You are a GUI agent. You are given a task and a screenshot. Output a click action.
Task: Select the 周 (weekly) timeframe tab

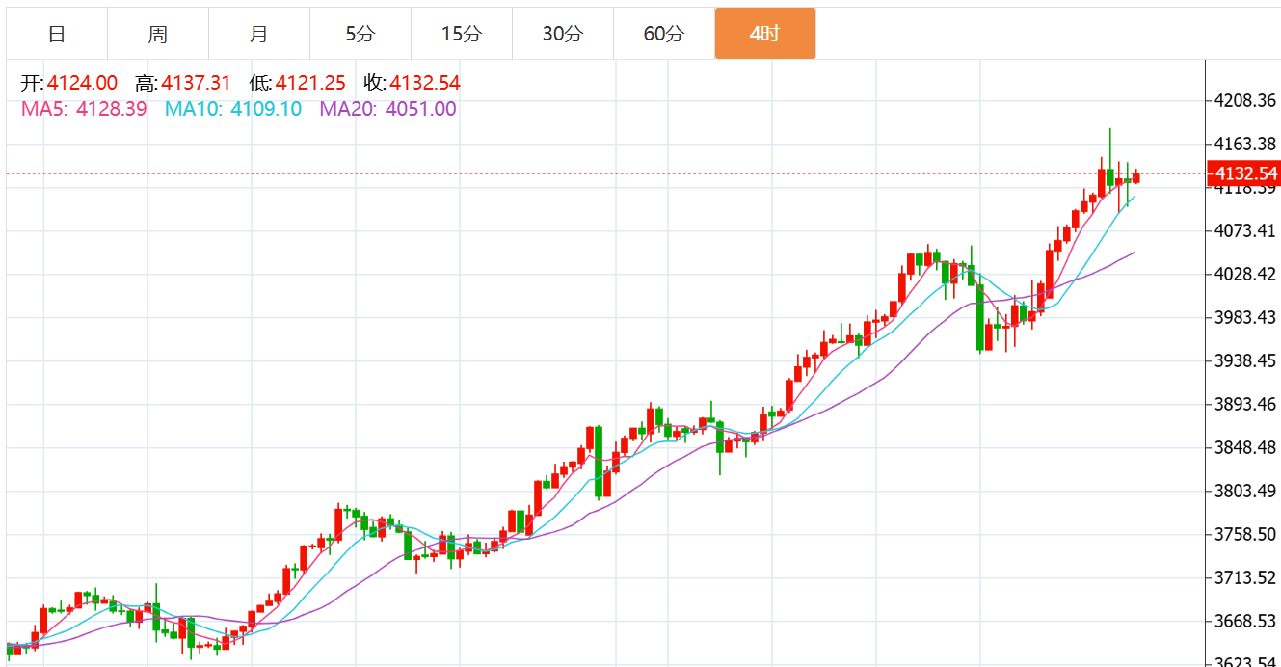158,34
